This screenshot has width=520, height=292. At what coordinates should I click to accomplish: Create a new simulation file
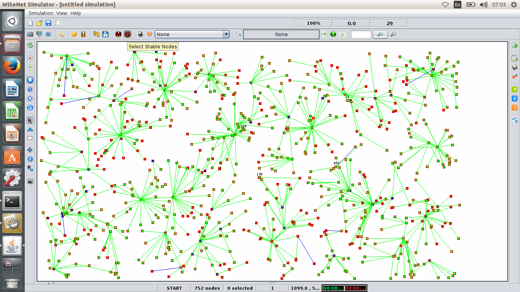pyautogui.click(x=30, y=23)
